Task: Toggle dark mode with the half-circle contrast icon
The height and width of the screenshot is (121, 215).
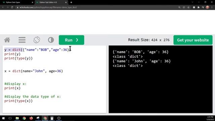Action: [51, 40]
